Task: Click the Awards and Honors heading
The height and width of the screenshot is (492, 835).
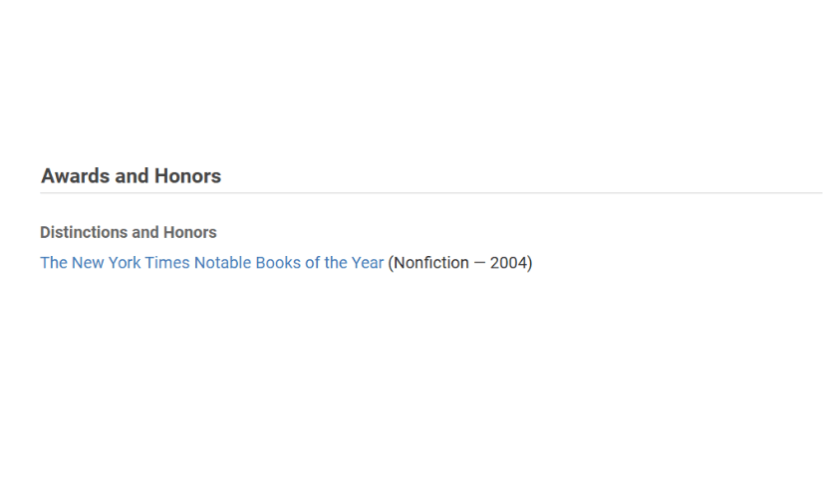Action: point(131,176)
